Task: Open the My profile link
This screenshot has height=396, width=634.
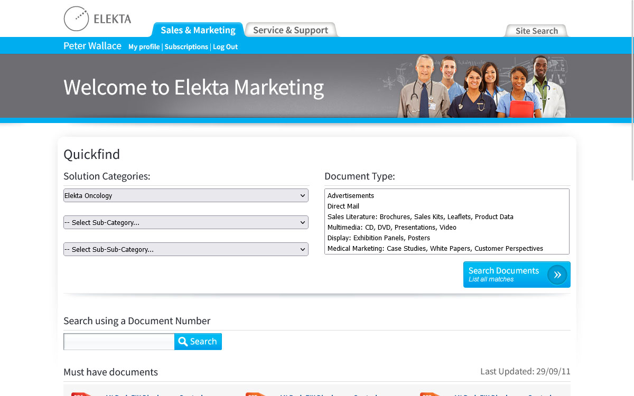Action: pos(144,47)
